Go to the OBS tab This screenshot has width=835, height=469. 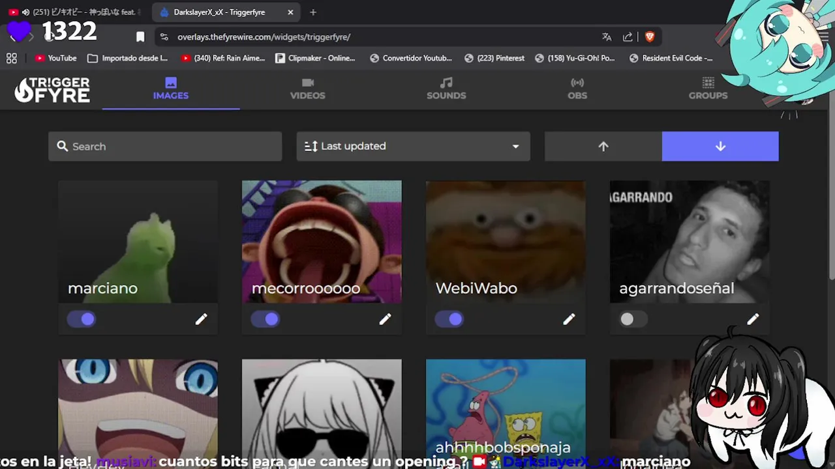577,89
